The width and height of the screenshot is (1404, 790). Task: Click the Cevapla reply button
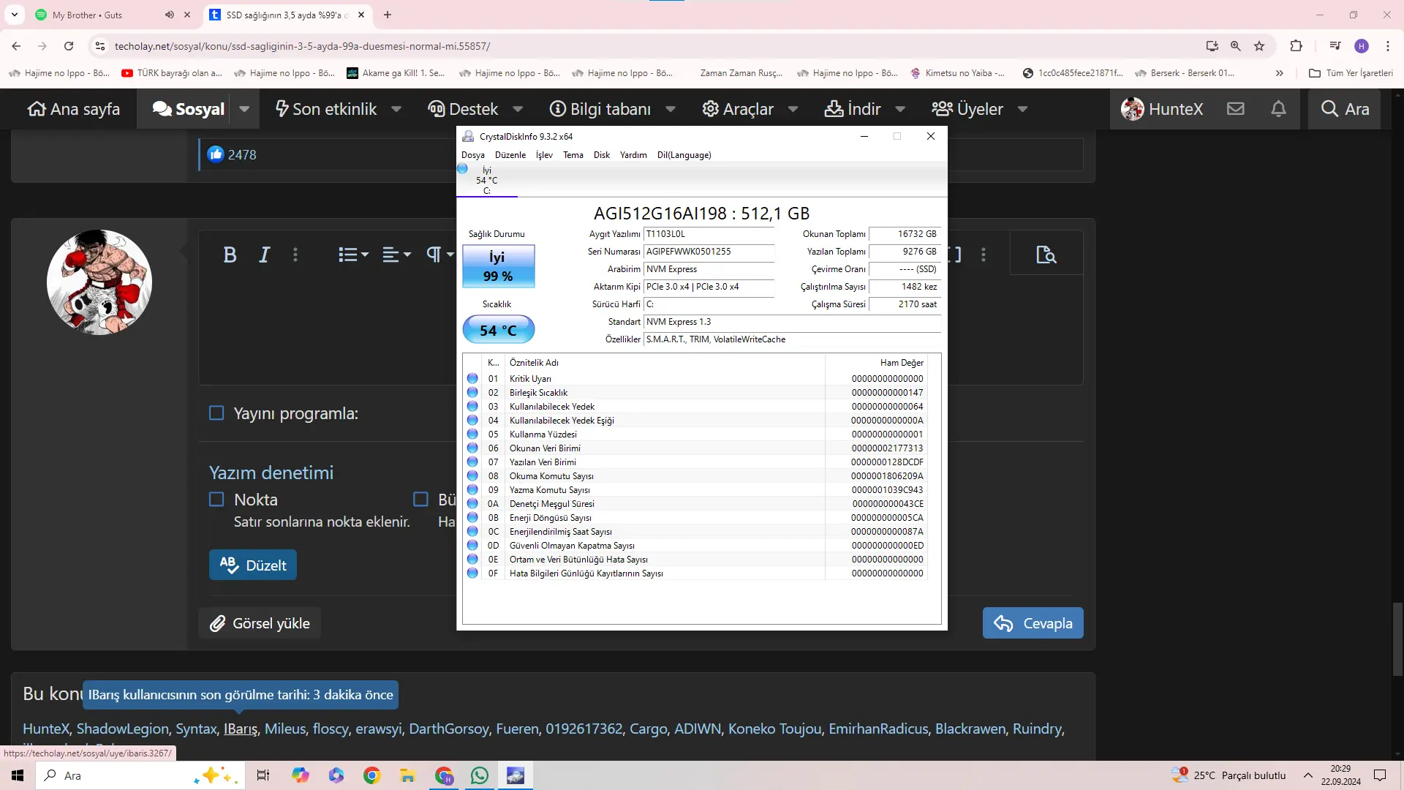tap(1033, 623)
